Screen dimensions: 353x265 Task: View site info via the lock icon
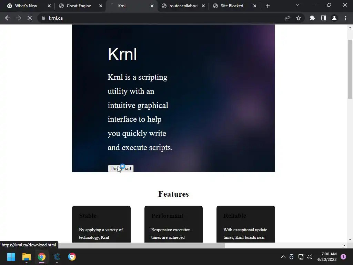pyautogui.click(x=43, y=18)
